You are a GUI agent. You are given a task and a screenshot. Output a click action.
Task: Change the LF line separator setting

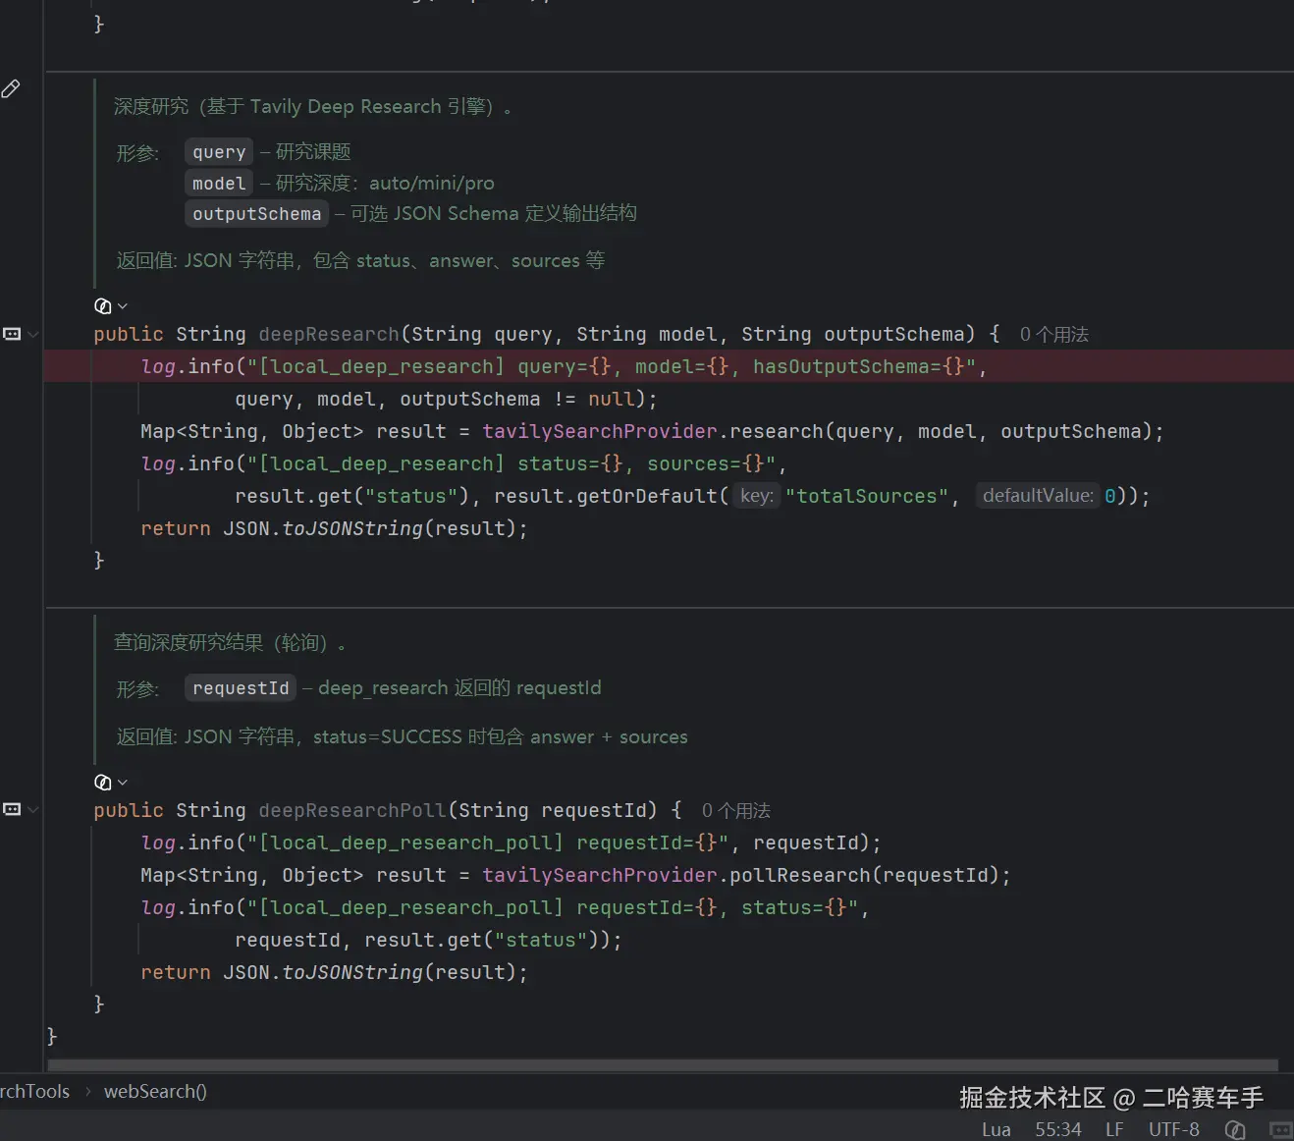coord(1114,1129)
